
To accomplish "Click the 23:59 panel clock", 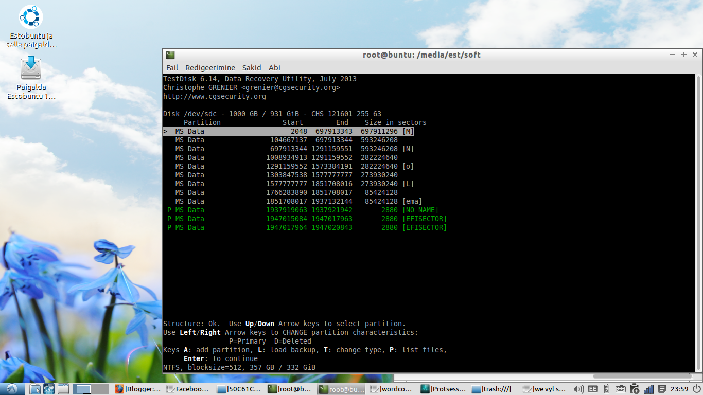I will 680,389.
